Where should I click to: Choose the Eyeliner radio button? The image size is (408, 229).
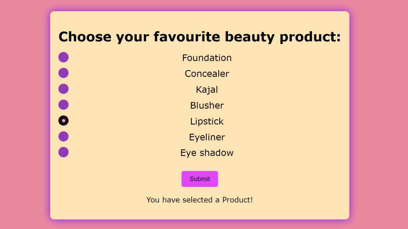click(63, 136)
